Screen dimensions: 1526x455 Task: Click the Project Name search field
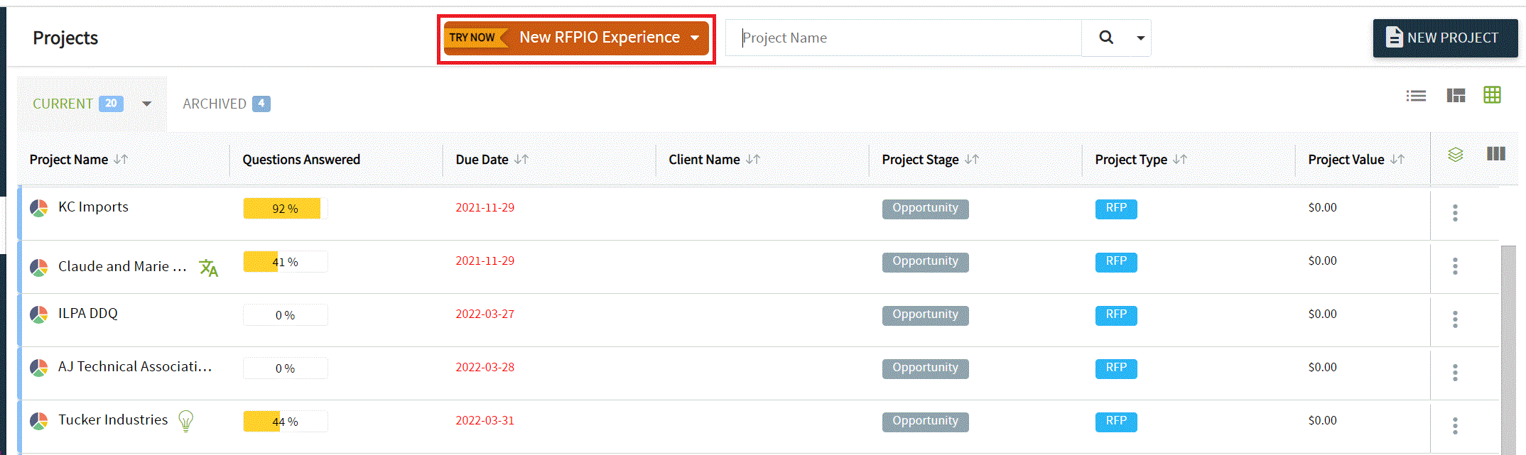904,38
